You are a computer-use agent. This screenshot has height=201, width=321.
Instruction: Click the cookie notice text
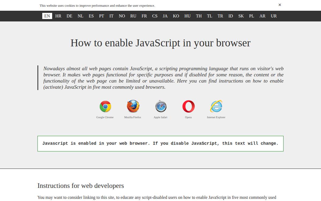coord(97,5)
